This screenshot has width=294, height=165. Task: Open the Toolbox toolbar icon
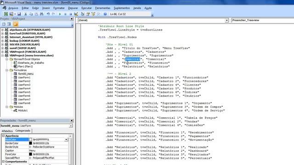98,14
